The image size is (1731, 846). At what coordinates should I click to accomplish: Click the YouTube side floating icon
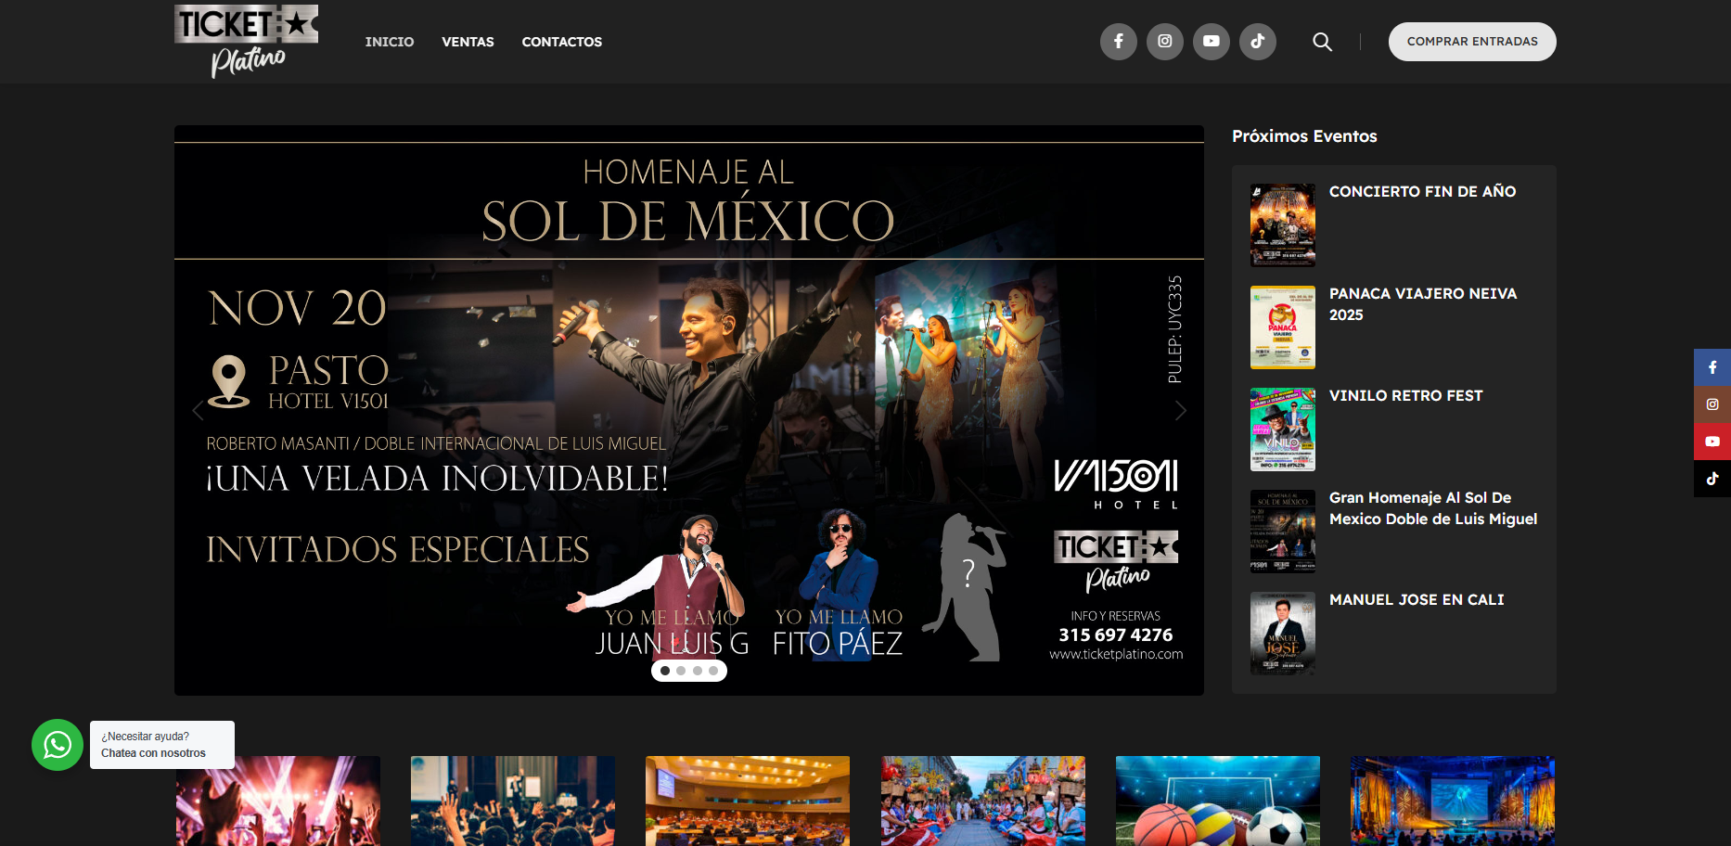click(x=1712, y=442)
